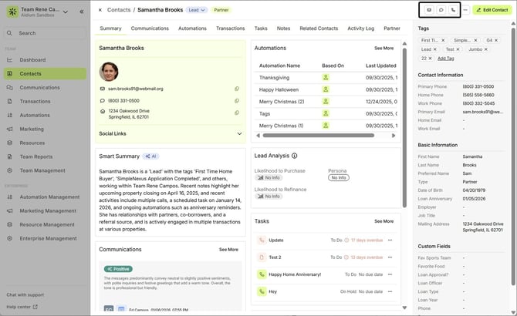Copy the Oakwood Drive mailing address
Screen dimensions: 517x316
(237, 111)
